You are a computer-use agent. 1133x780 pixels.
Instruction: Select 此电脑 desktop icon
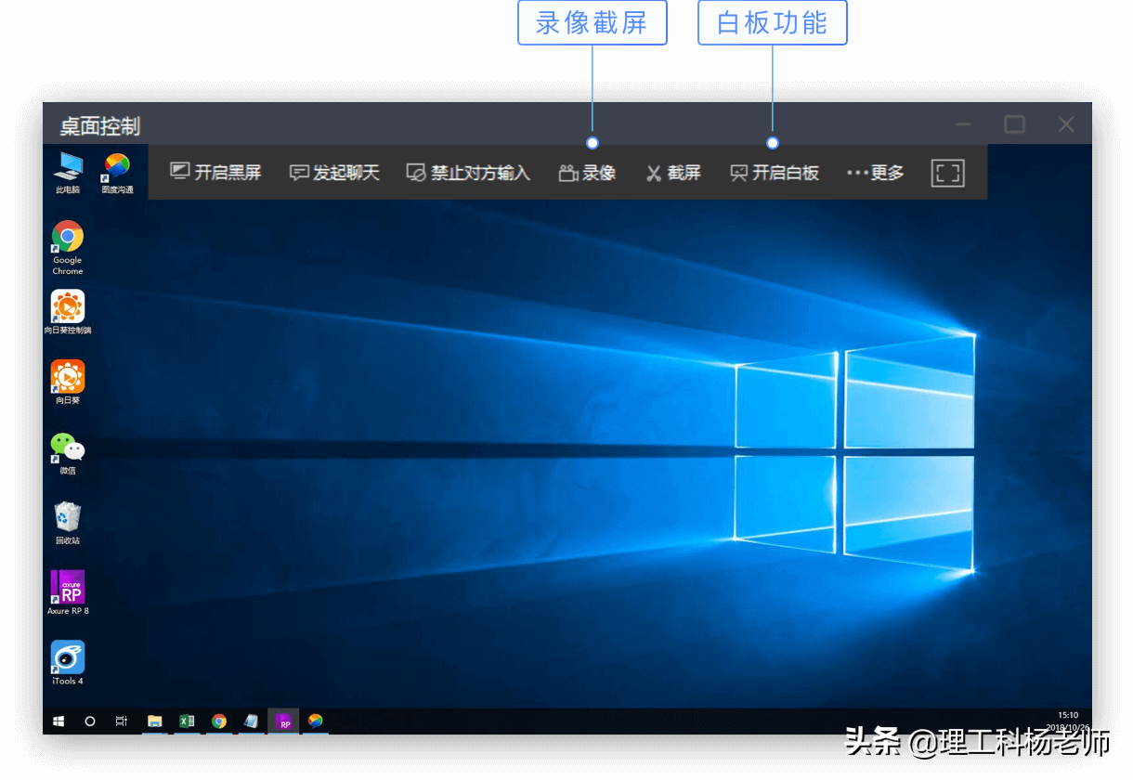[68, 173]
